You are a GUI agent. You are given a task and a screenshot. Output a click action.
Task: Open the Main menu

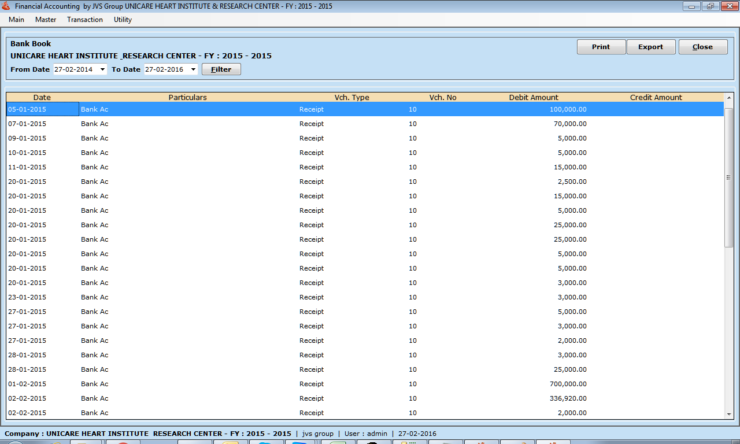click(16, 20)
